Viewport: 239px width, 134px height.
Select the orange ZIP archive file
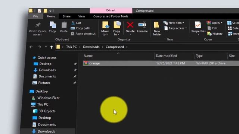click(x=161, y=63)
